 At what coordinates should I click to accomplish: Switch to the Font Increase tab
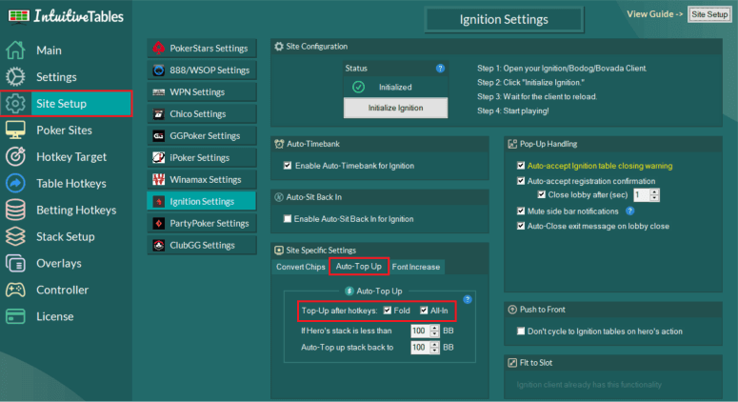416,267
